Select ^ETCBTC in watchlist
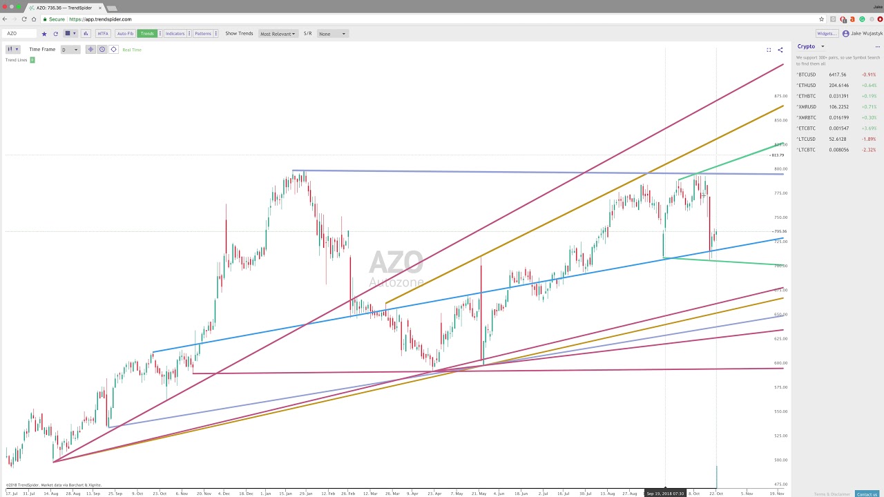884x497 pixels. point(838,128)
